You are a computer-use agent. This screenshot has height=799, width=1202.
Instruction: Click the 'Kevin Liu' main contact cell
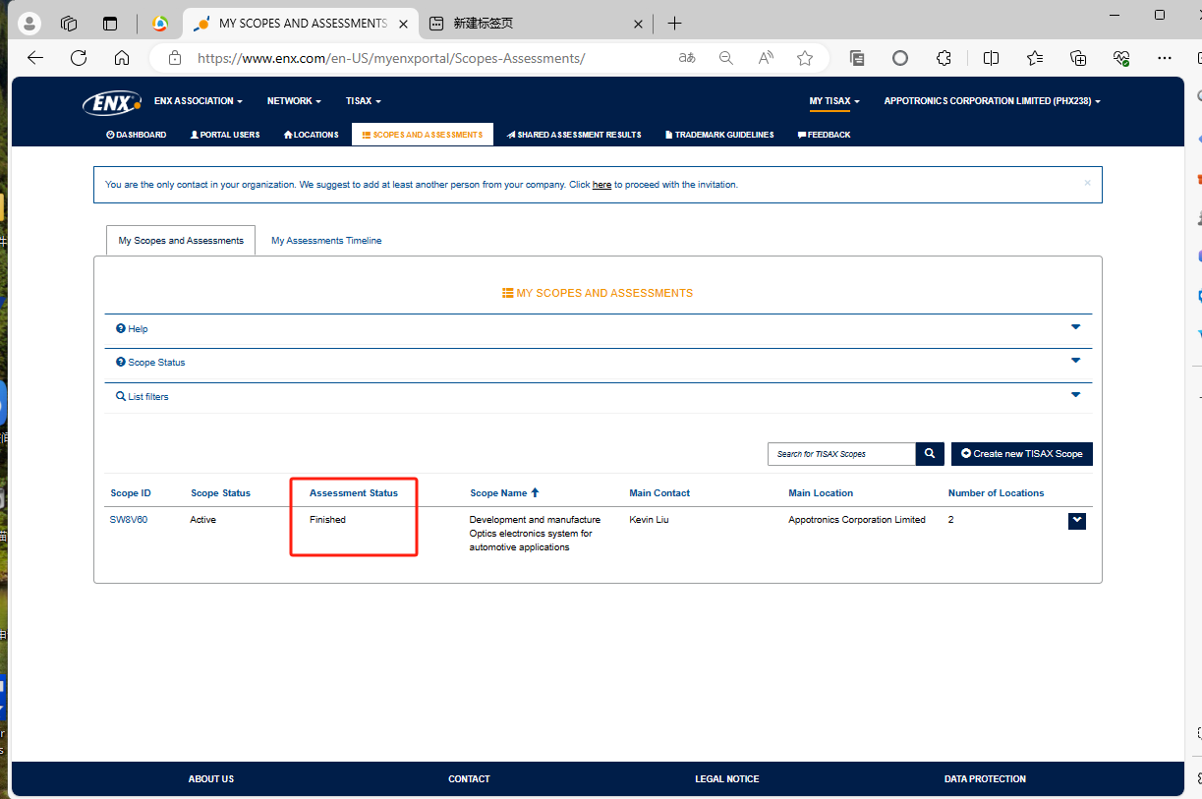pyautogui.click(x=649, y=520)
